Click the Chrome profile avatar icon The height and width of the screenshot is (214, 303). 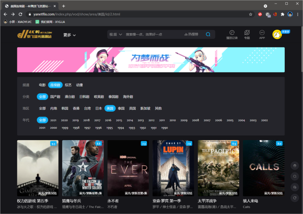pyautogui.click(x=290, y=14)
